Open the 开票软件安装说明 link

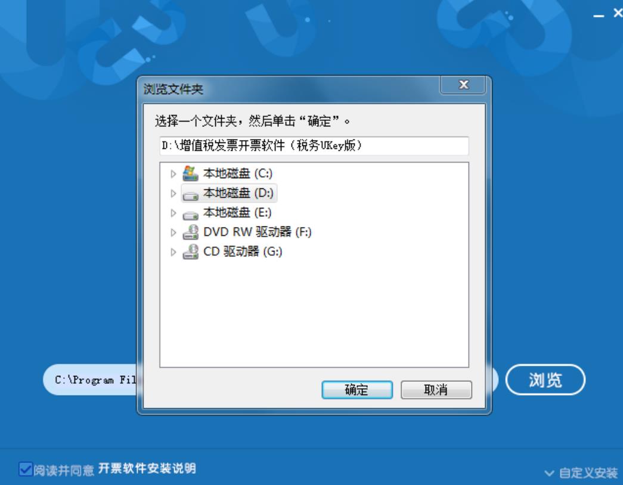[x=147, y=469]
